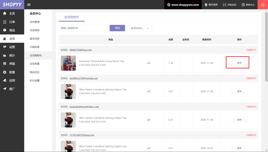
Task: Click 缓存清理 cache clear
Action: pyautogui.click(x=211, y=5)
